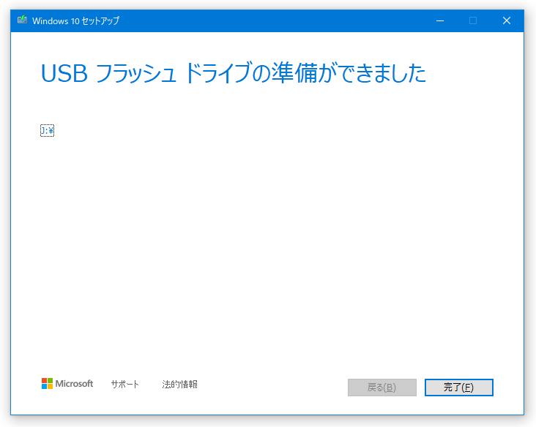
Task: Click the disabled 戻る(B) back button
Action: [x=381, y=388]
